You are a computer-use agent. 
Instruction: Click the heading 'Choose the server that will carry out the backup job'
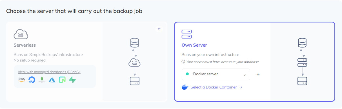click(x=74, y=11)
